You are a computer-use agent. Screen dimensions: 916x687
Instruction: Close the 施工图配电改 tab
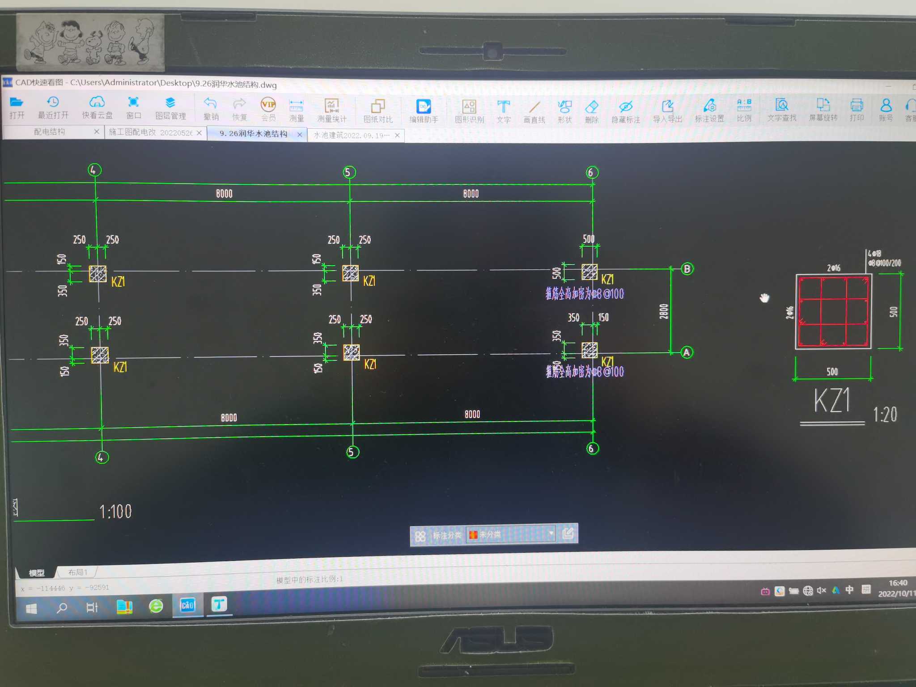click(x=199, y=133)
